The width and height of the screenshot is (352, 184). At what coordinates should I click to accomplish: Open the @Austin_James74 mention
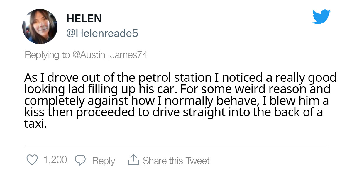(110, 55)
